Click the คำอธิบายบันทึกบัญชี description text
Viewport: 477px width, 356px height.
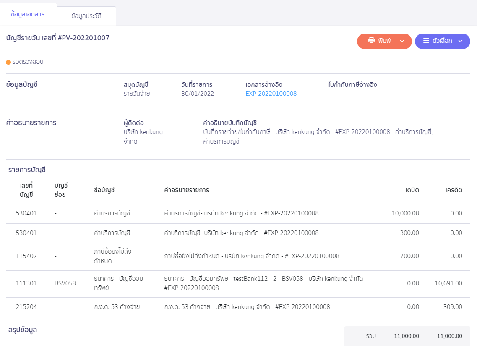318,136
